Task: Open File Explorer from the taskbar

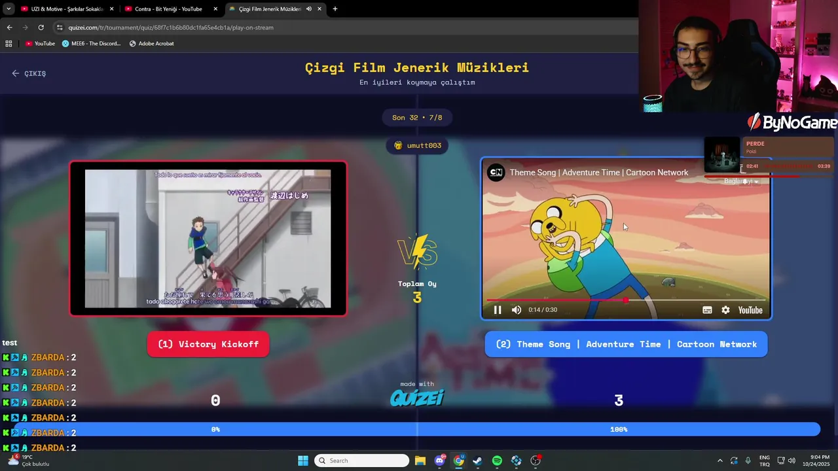Action: click(420, 461)
